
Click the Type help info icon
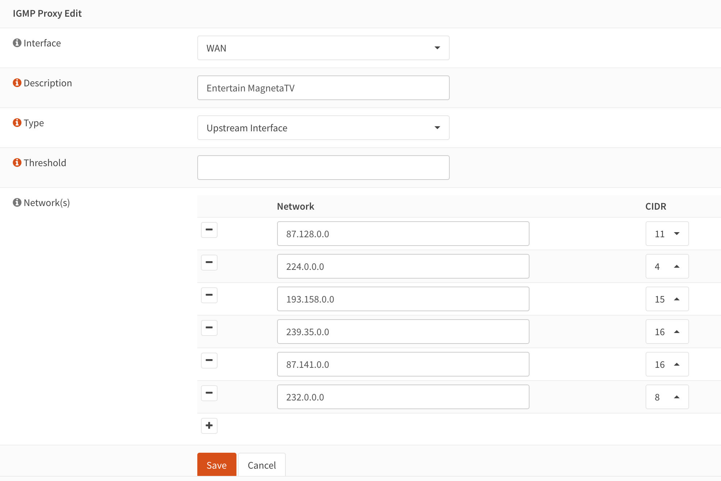pyautogui.click(x=17, y=123)
